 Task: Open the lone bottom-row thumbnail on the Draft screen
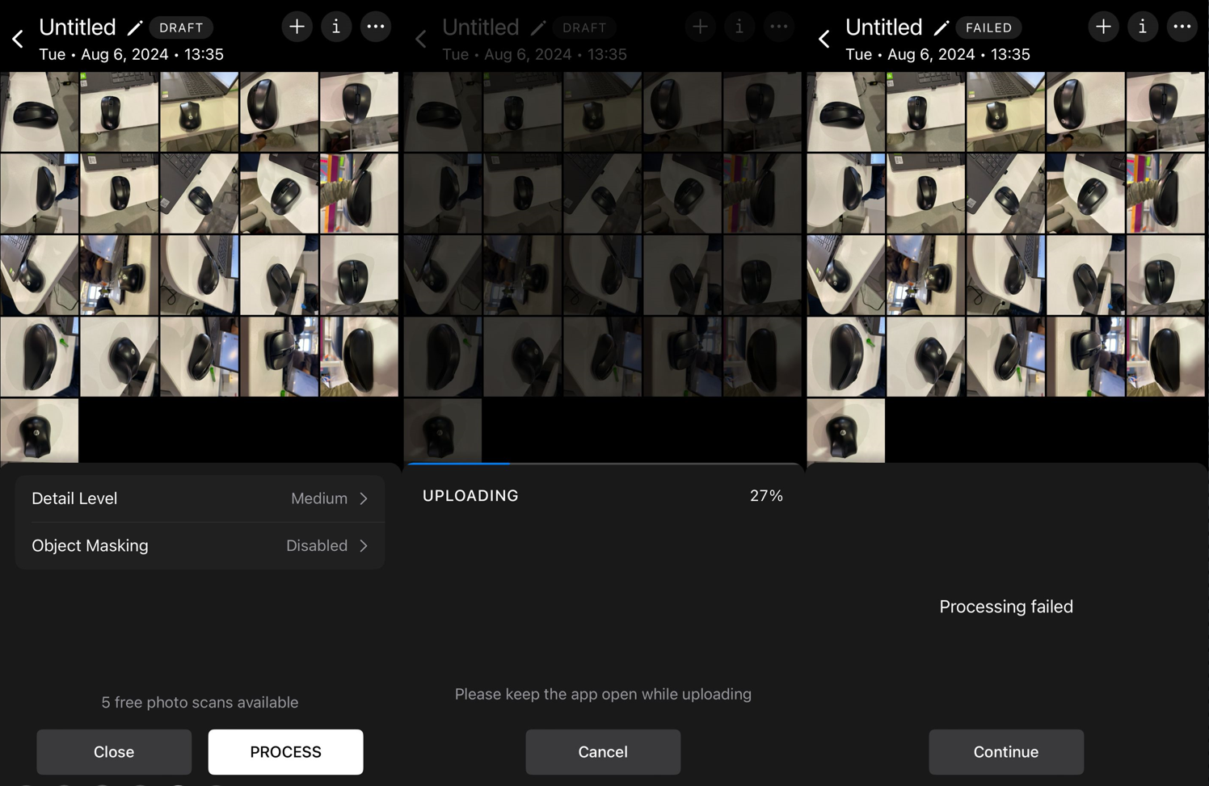coord(40,431)
